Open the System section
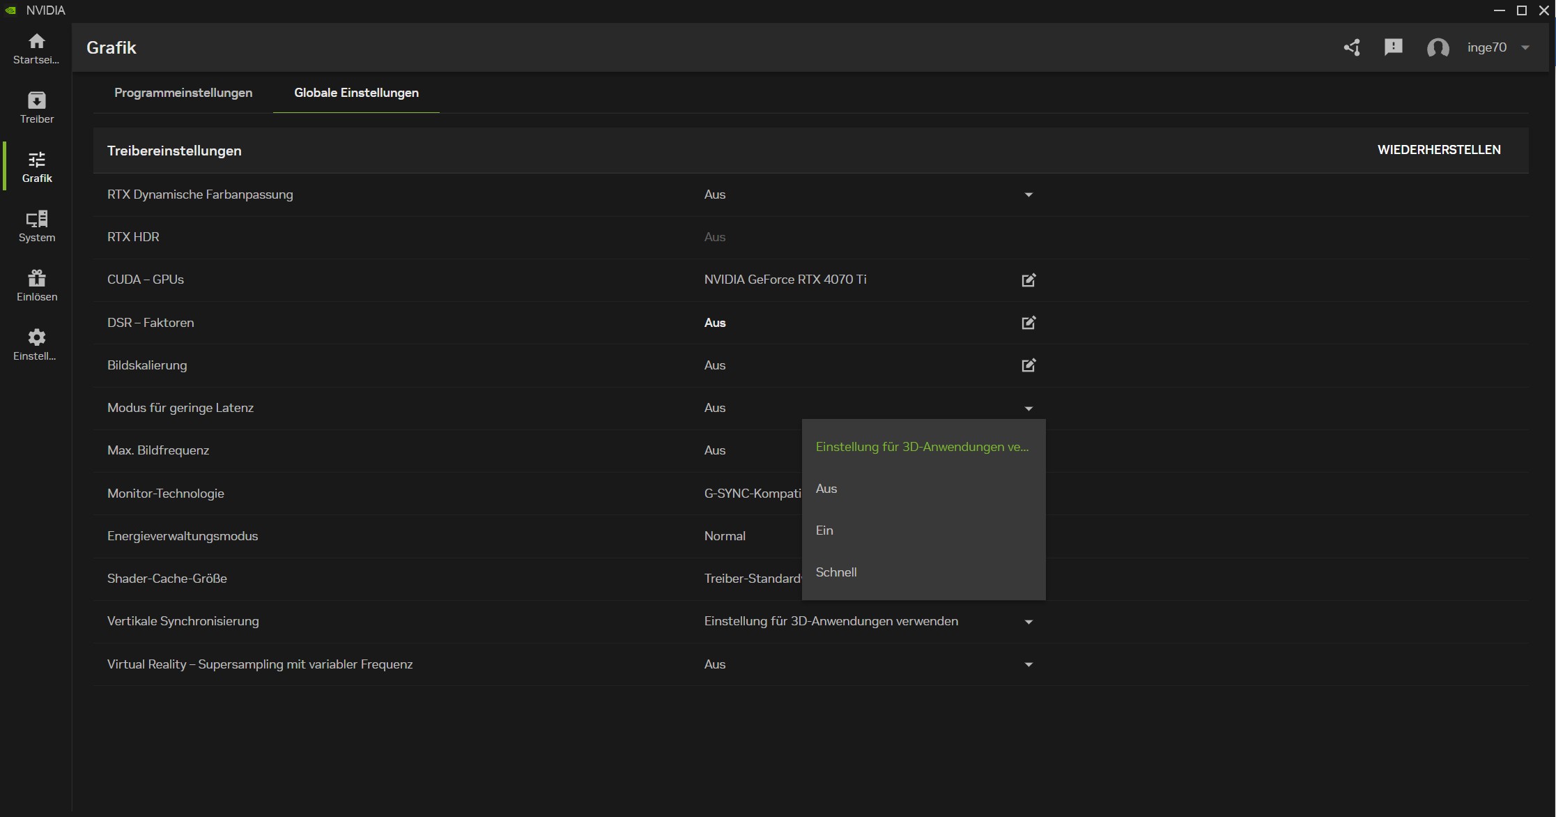1556x817 pixels. point(36,226)
